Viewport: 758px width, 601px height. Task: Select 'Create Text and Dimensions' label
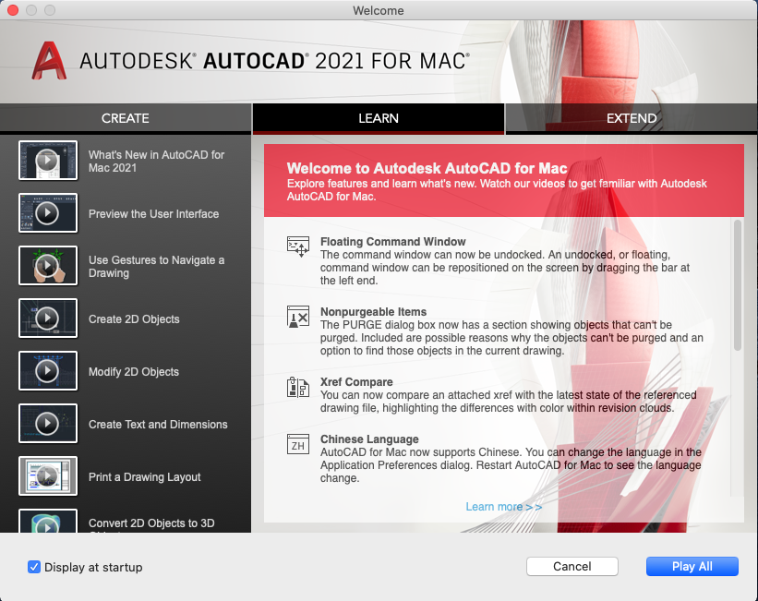[x=158, y=425]
